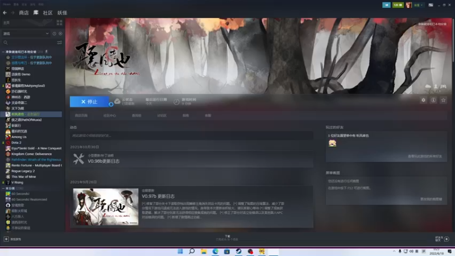Go forward with the right arrow
Viewport: 455px width, 256px height.
coord(13,13)
